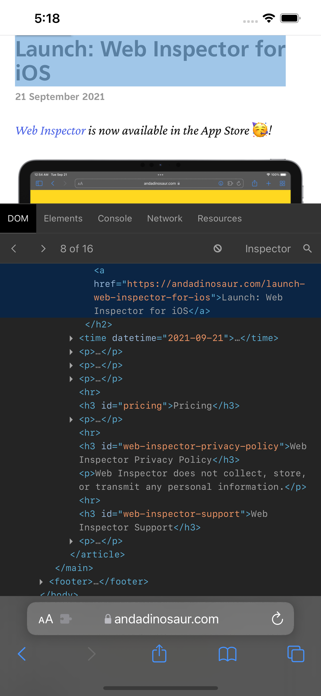This screenshot has width=321, height=696.
Task: Click the Web Inspector link in article
Action: tap(51, 131)
